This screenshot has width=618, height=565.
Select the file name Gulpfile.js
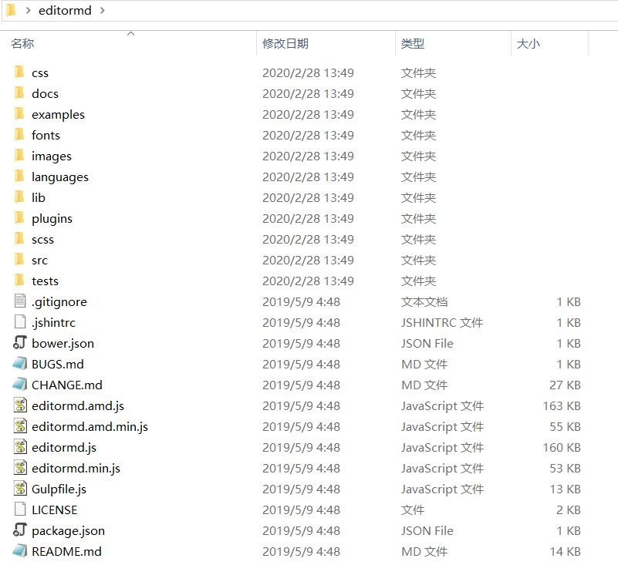59,489
